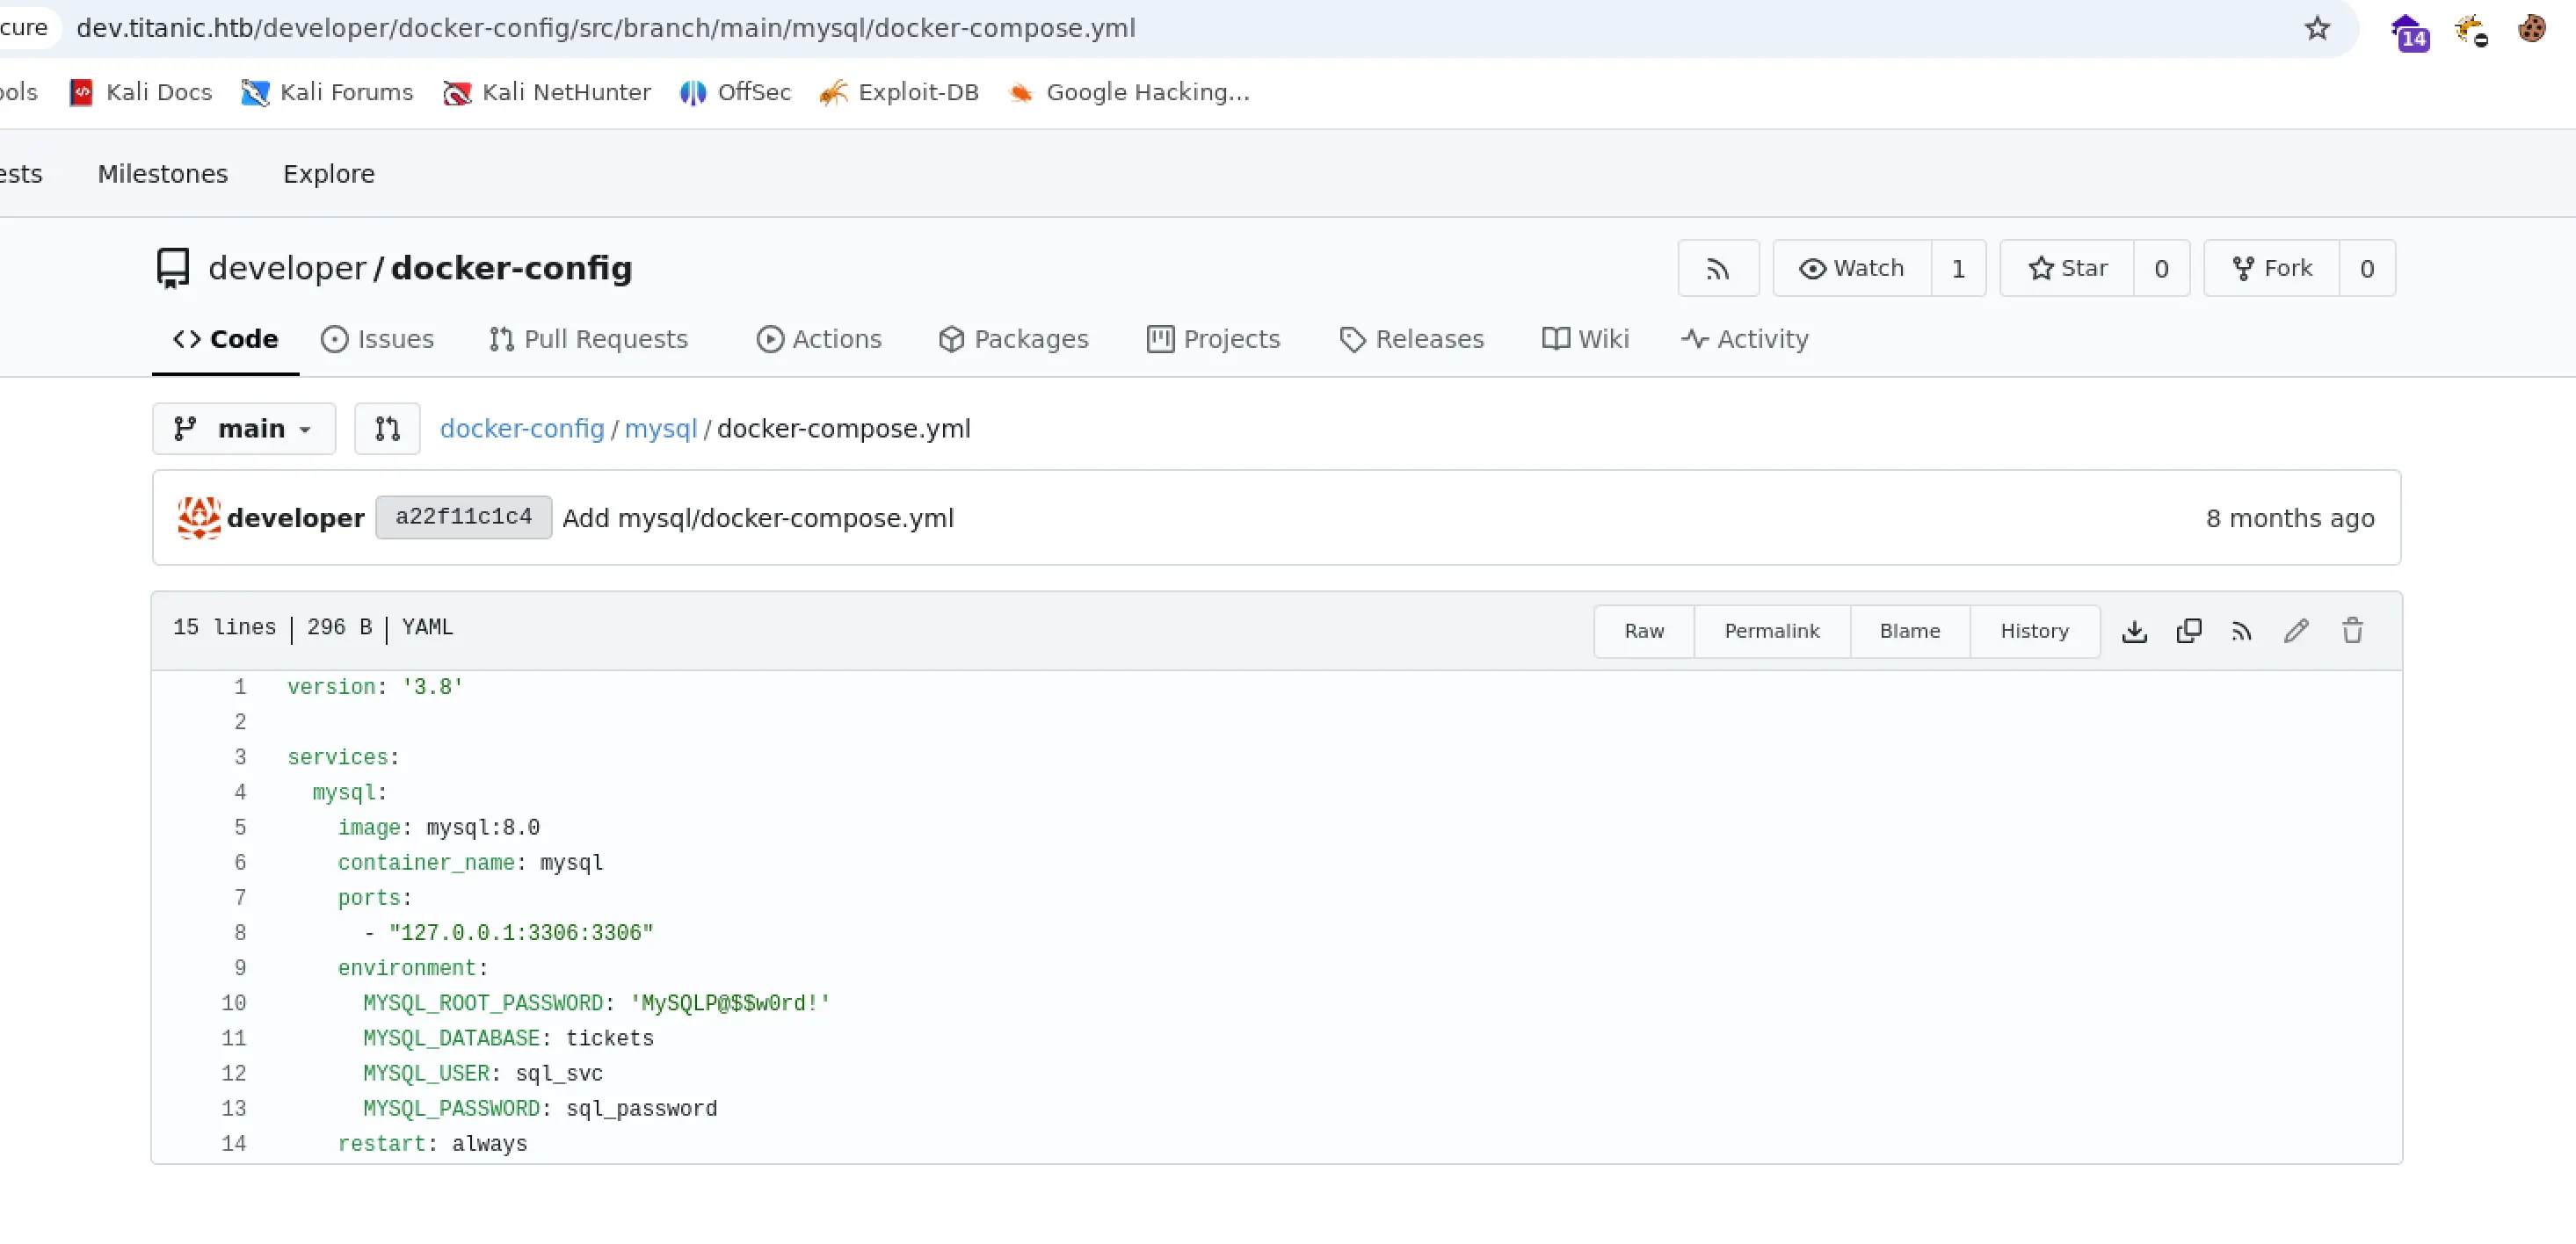Fork the docker-config repository
Viewport: 2576px width, 1244px height.
pos(2272,268)
